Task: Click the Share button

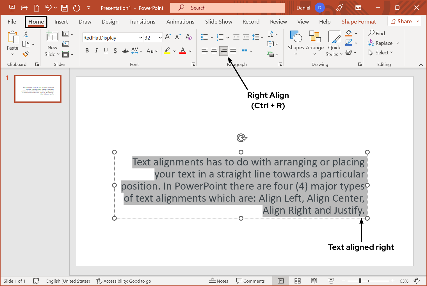Action: click(x=404, y=21)
